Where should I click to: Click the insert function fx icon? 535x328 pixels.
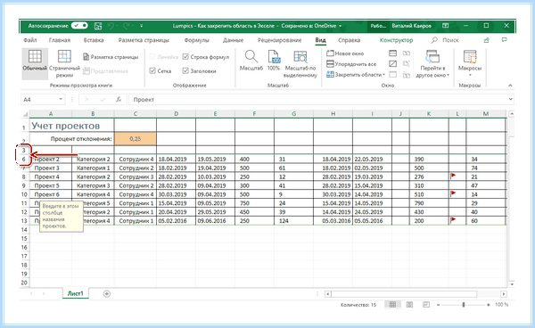click(x=119, y=100)
